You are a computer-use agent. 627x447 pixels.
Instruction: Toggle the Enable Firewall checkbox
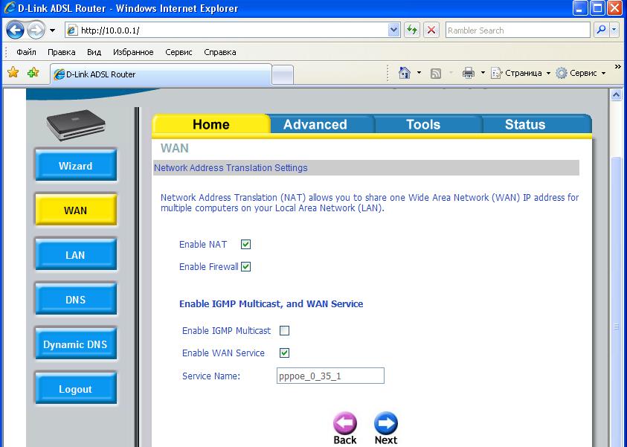[x=245, y=267]
